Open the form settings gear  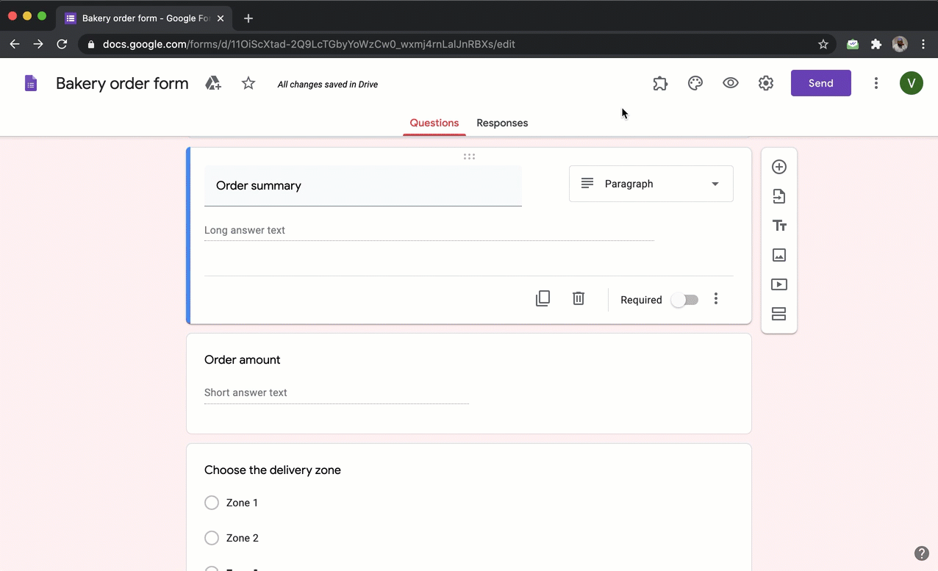pyautogui.click(x=765, y=83)
